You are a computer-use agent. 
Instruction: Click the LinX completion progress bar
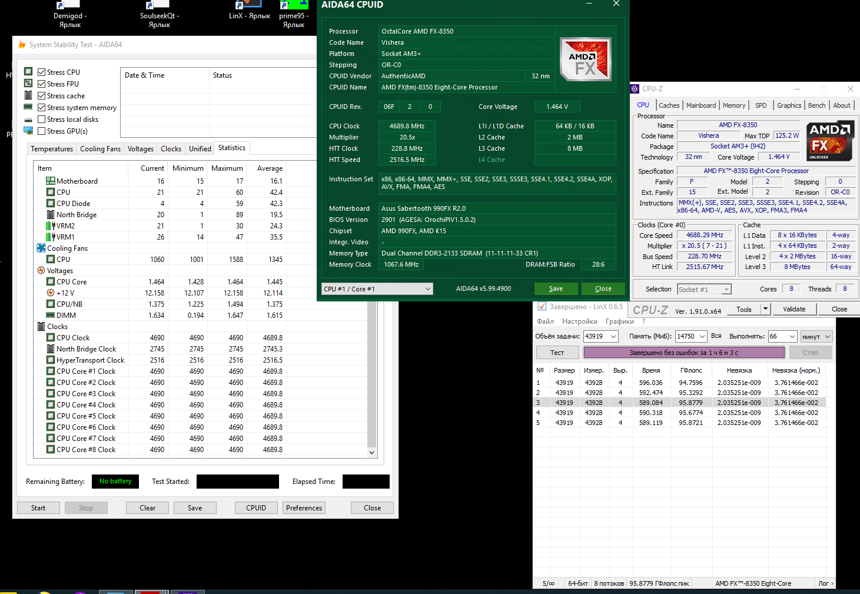(684, 353)
